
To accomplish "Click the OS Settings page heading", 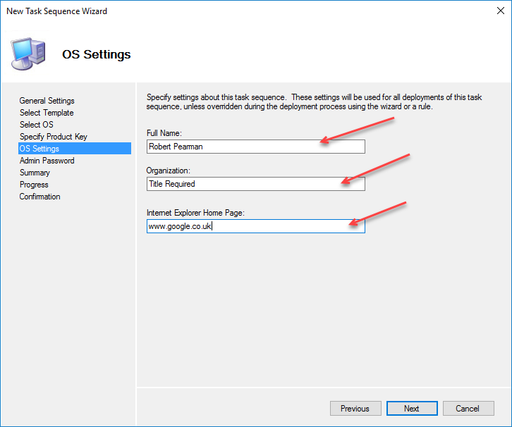I will pos(96,54).
